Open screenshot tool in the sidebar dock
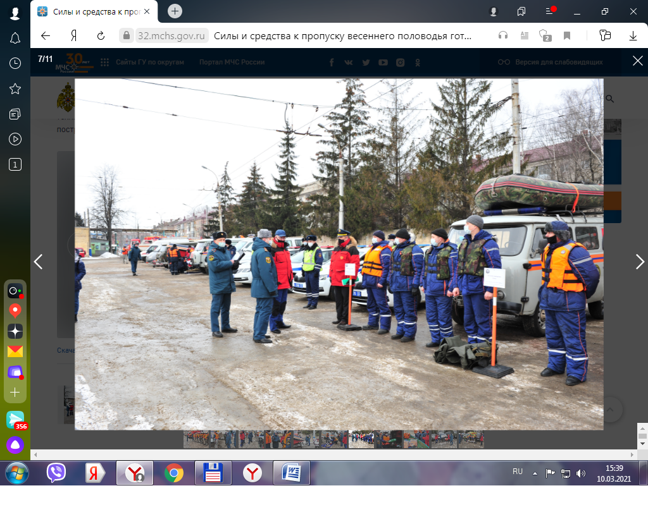 pos(15,291)
